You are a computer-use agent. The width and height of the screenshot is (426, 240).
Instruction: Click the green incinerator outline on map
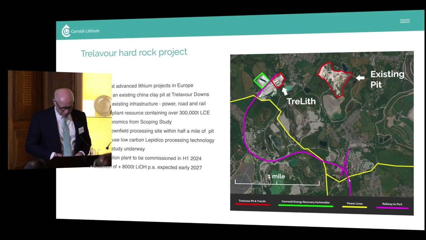[x=262, y=81]
